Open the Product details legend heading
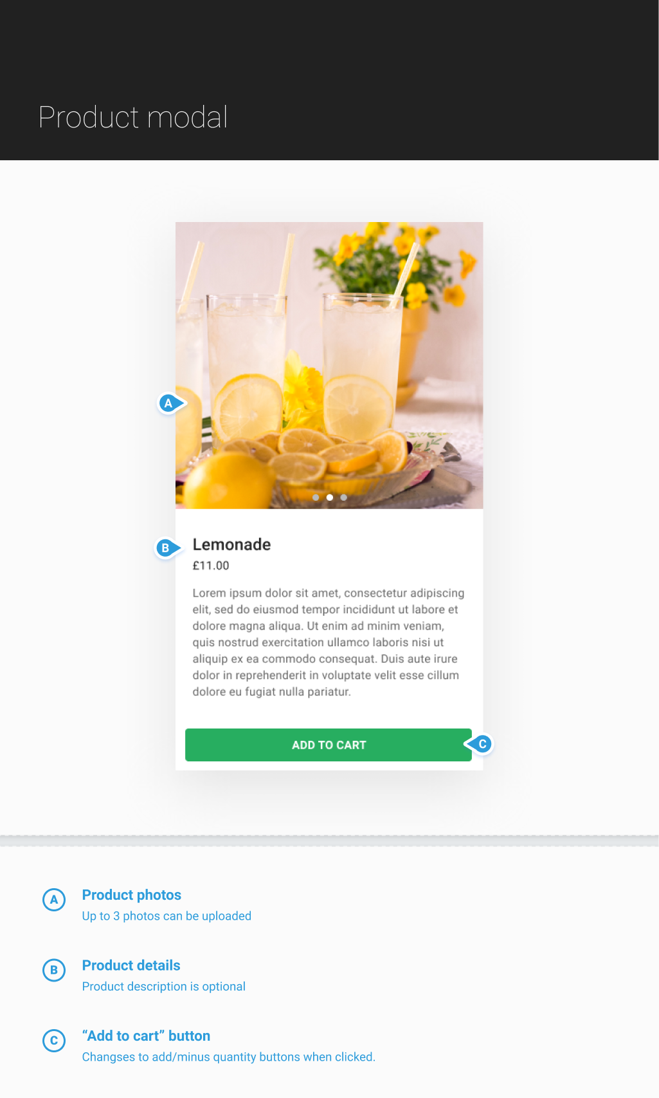 click(x=131, y=965)
